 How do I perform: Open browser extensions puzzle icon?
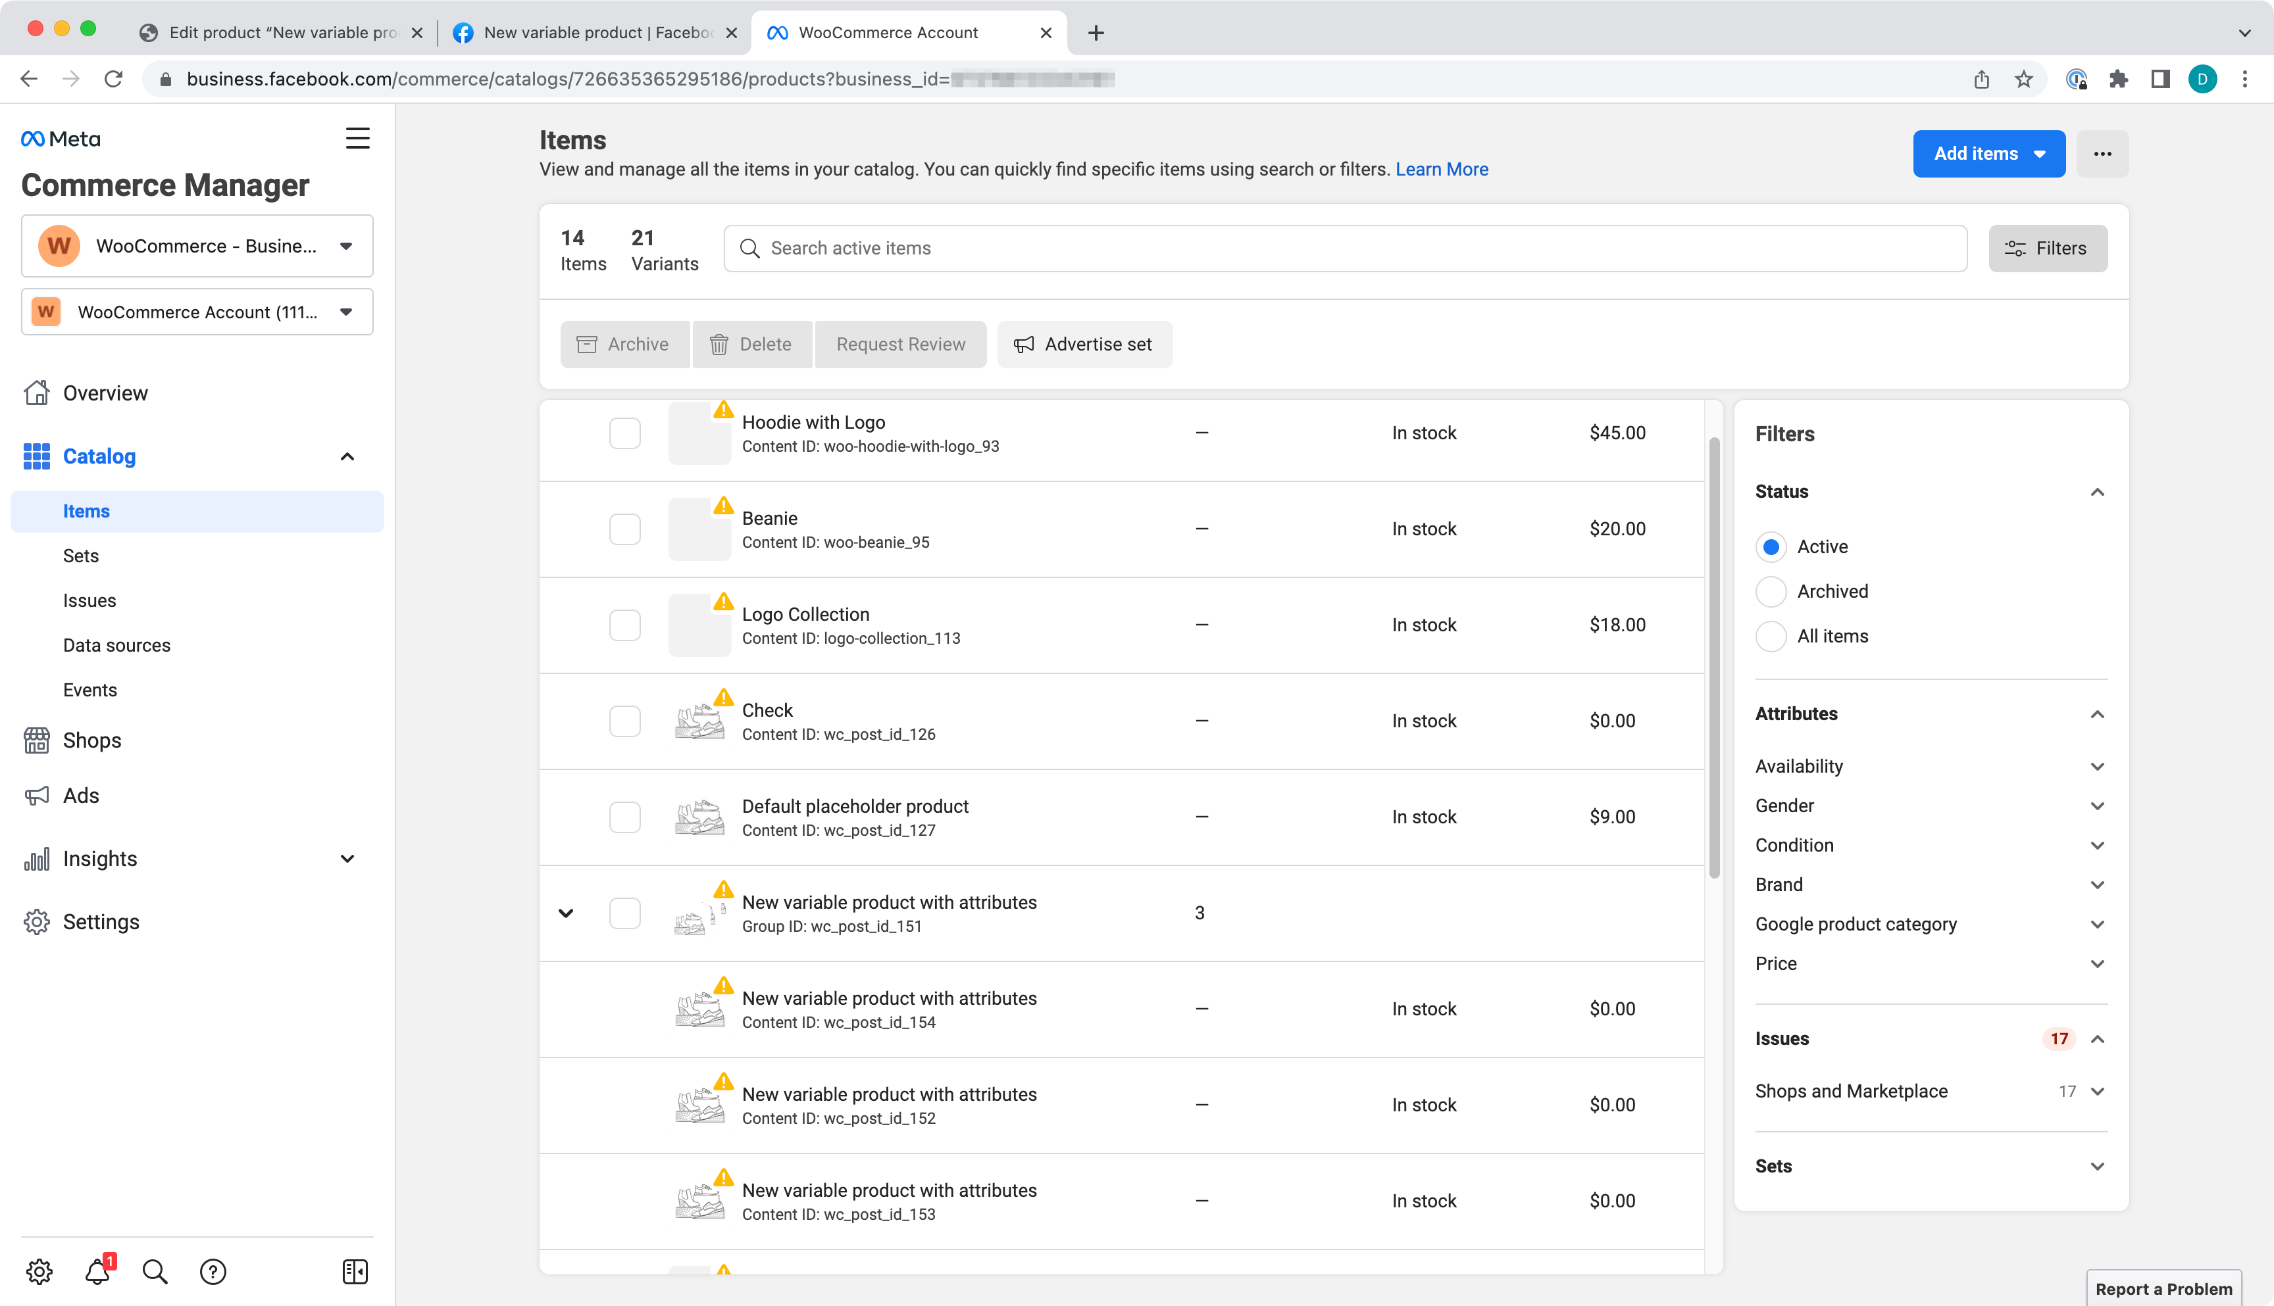coord(2119,79)
